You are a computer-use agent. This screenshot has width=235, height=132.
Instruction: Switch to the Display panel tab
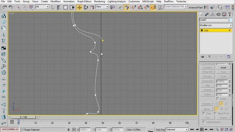224,14
